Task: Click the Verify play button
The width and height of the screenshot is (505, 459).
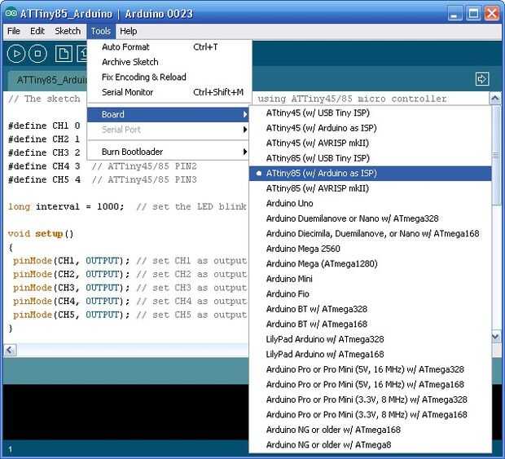Action: pyautogui.click(x=16, y=54)
